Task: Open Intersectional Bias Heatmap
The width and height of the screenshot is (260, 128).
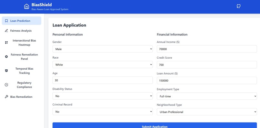Action: click(x=22, y=43)
